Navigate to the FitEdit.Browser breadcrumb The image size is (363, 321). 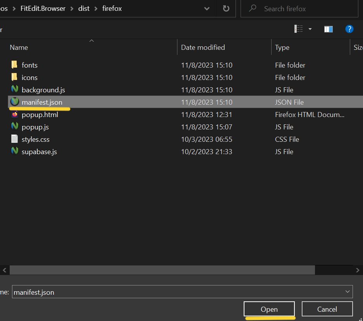[x=43, y=8]
